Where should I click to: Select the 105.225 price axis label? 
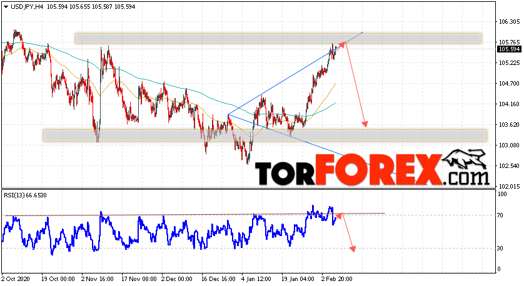coord(509,63)
